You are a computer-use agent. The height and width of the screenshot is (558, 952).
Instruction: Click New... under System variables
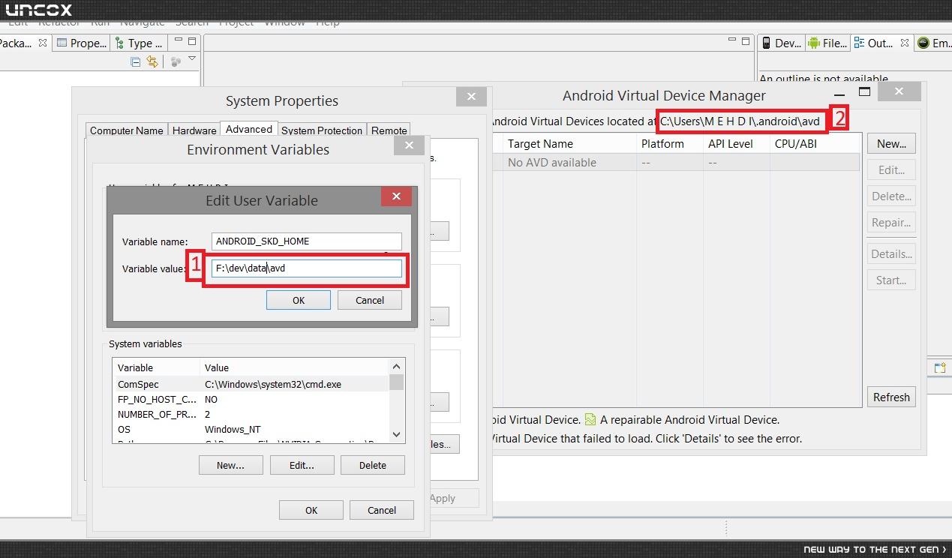tap(230, 465)
